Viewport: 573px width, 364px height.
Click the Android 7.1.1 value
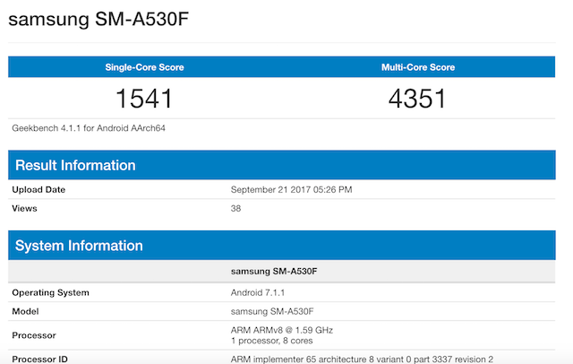point(257,293)
